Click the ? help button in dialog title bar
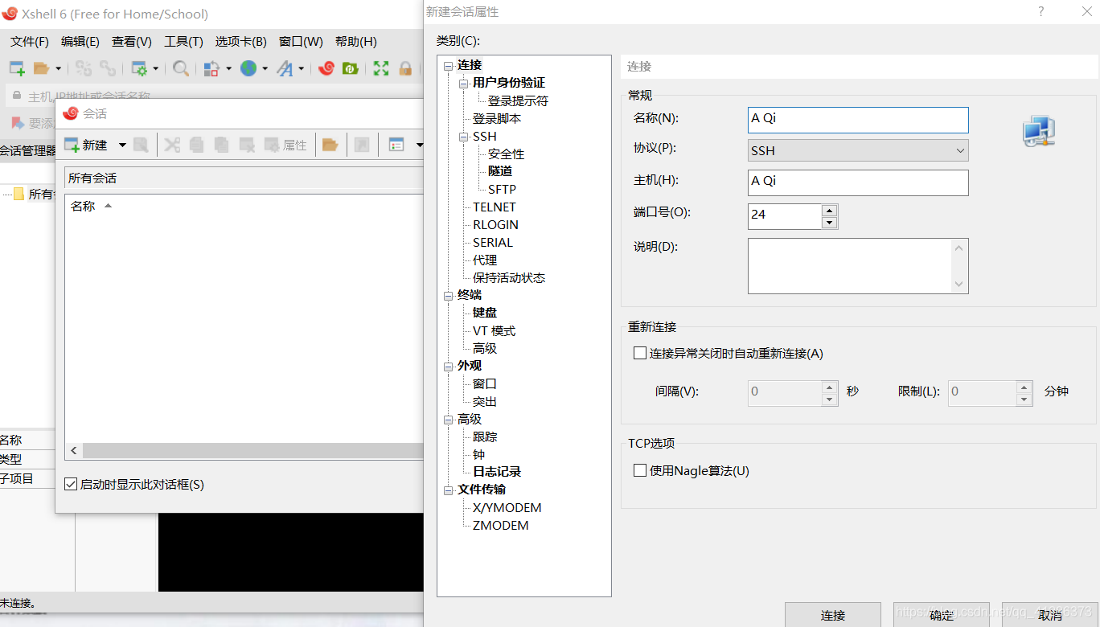The image size is (1100, 627). tap(1040, 11)
